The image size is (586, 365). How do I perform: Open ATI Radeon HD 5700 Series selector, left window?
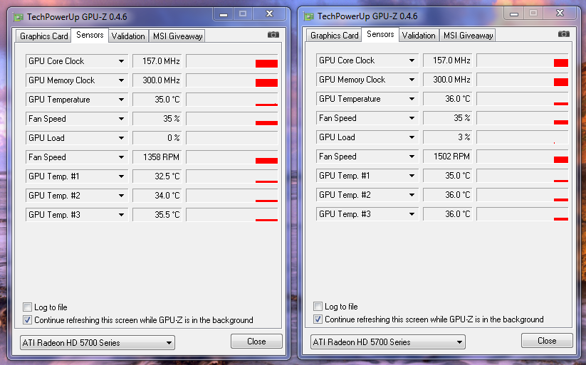pyautogui.click(x=97, y=342)
